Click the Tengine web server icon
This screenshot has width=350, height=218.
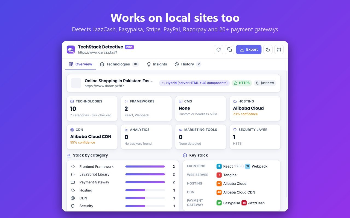219,175
